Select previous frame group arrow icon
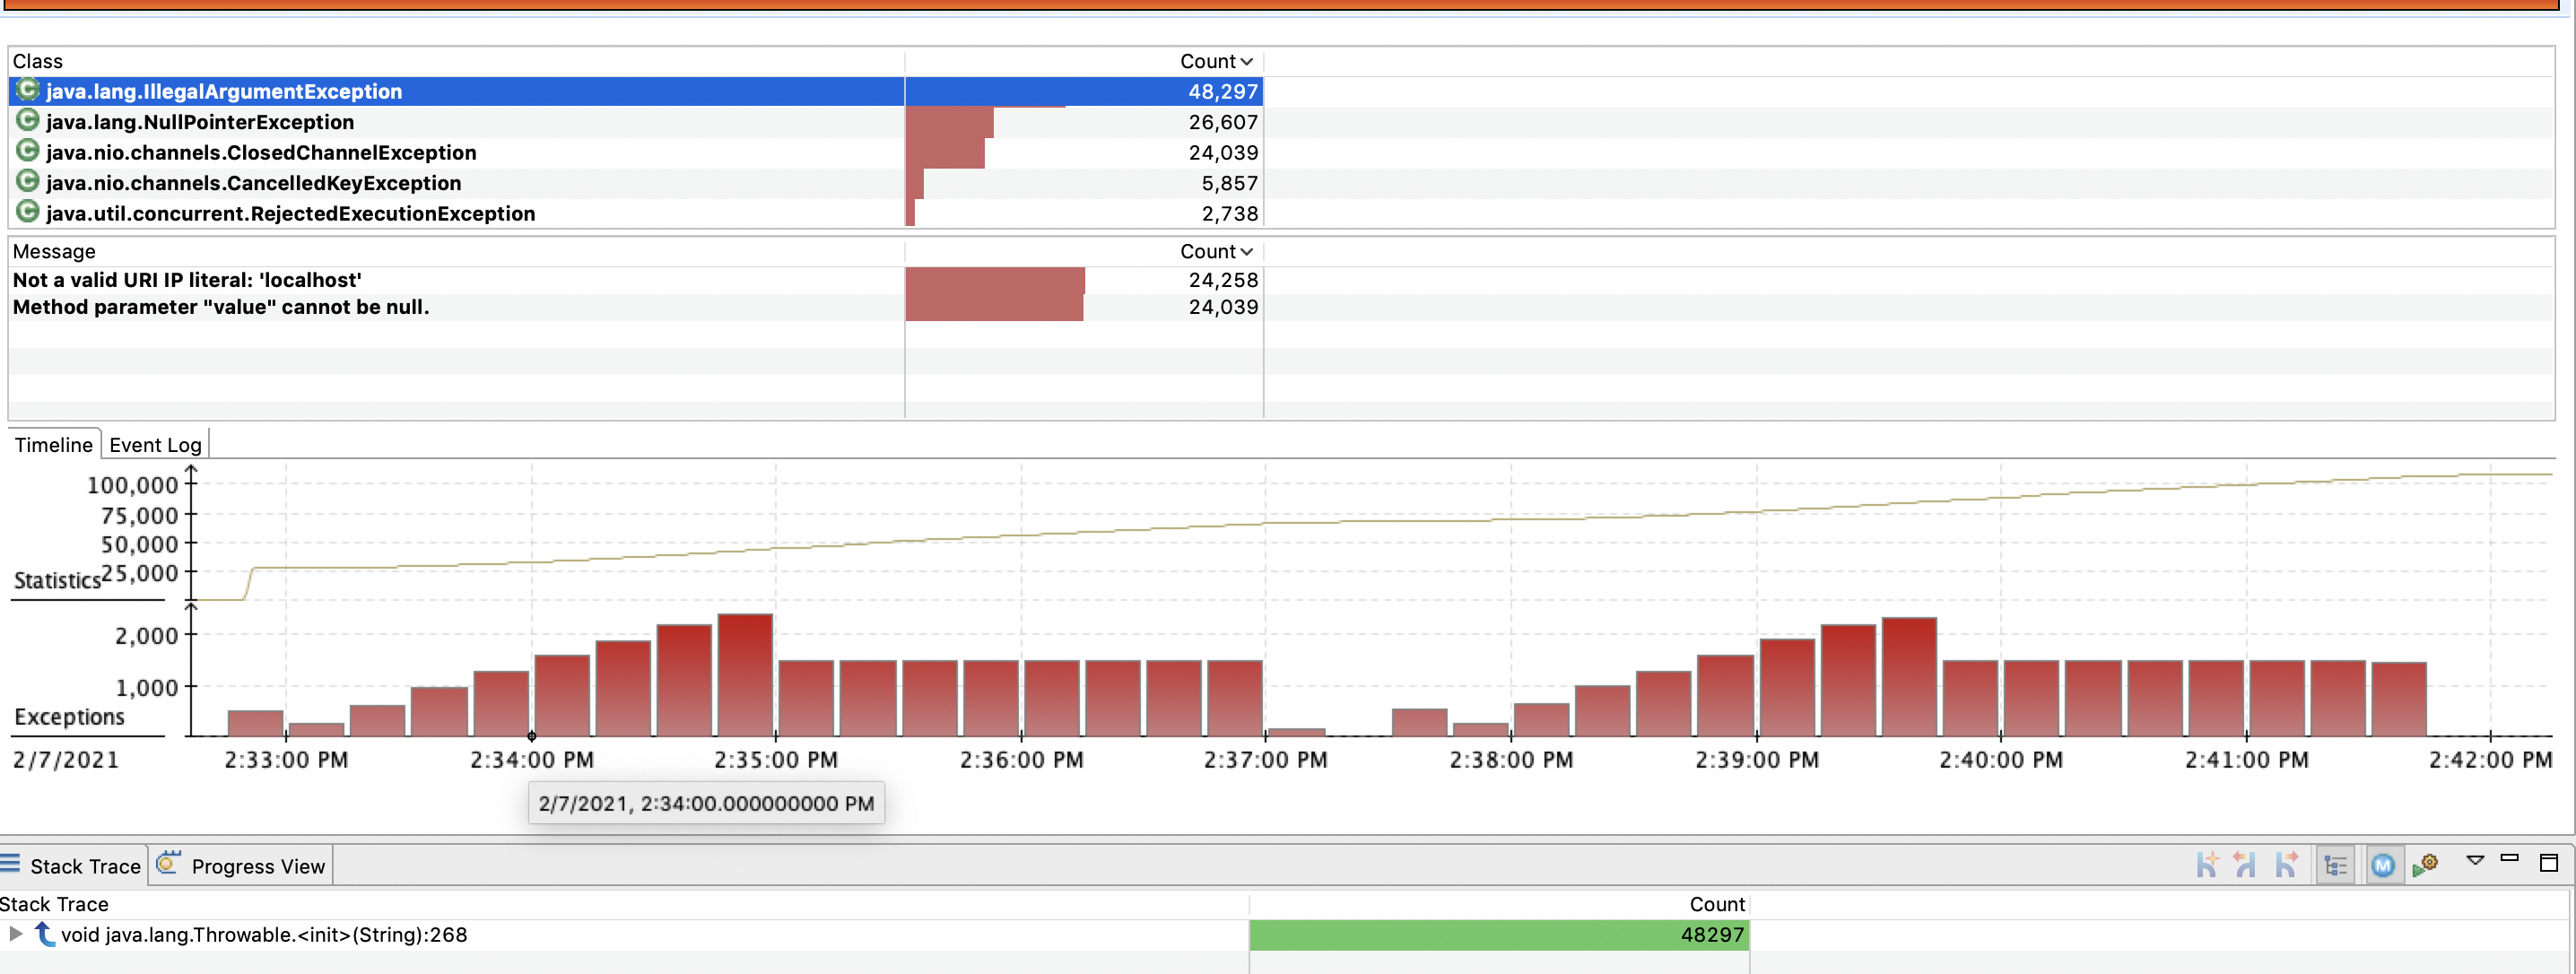 click(2246, 865)
